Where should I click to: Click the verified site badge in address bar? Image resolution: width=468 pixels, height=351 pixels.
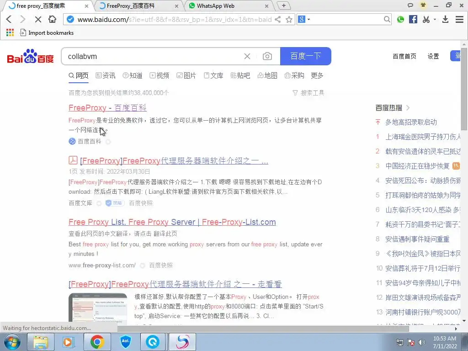70,19
